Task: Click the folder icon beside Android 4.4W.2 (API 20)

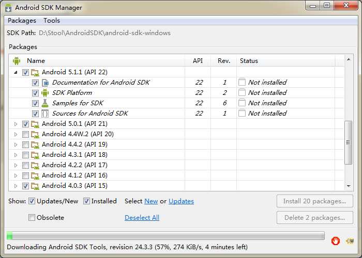Action: [35, 134]
